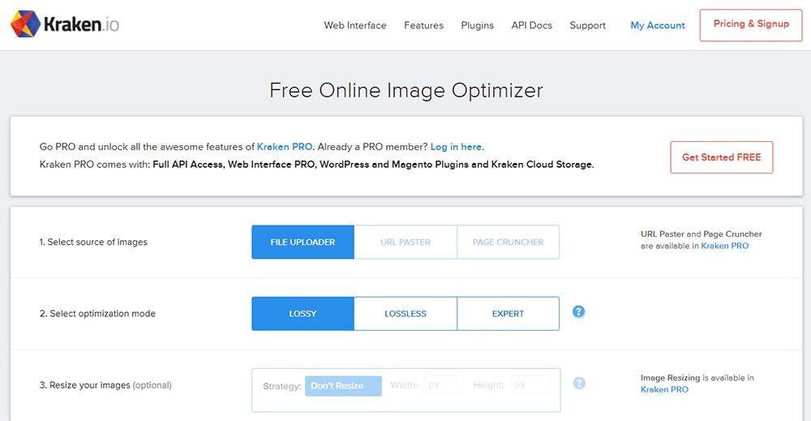Visit the Support page
The height and width of the screenshot is (421, 811).
click(x=587, y=25)
